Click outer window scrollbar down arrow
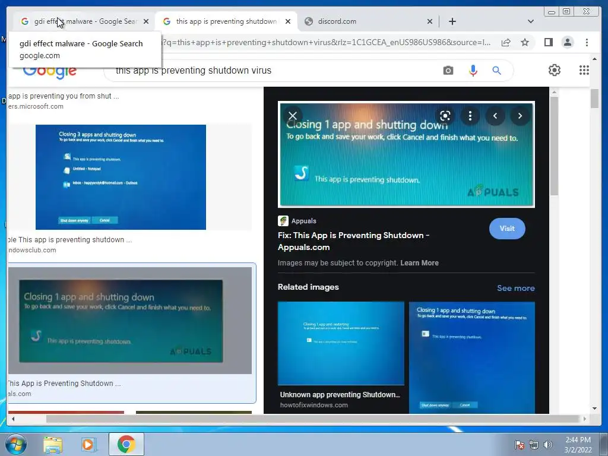The width and height of the screenshot is (608, 456). click(594, 408)
